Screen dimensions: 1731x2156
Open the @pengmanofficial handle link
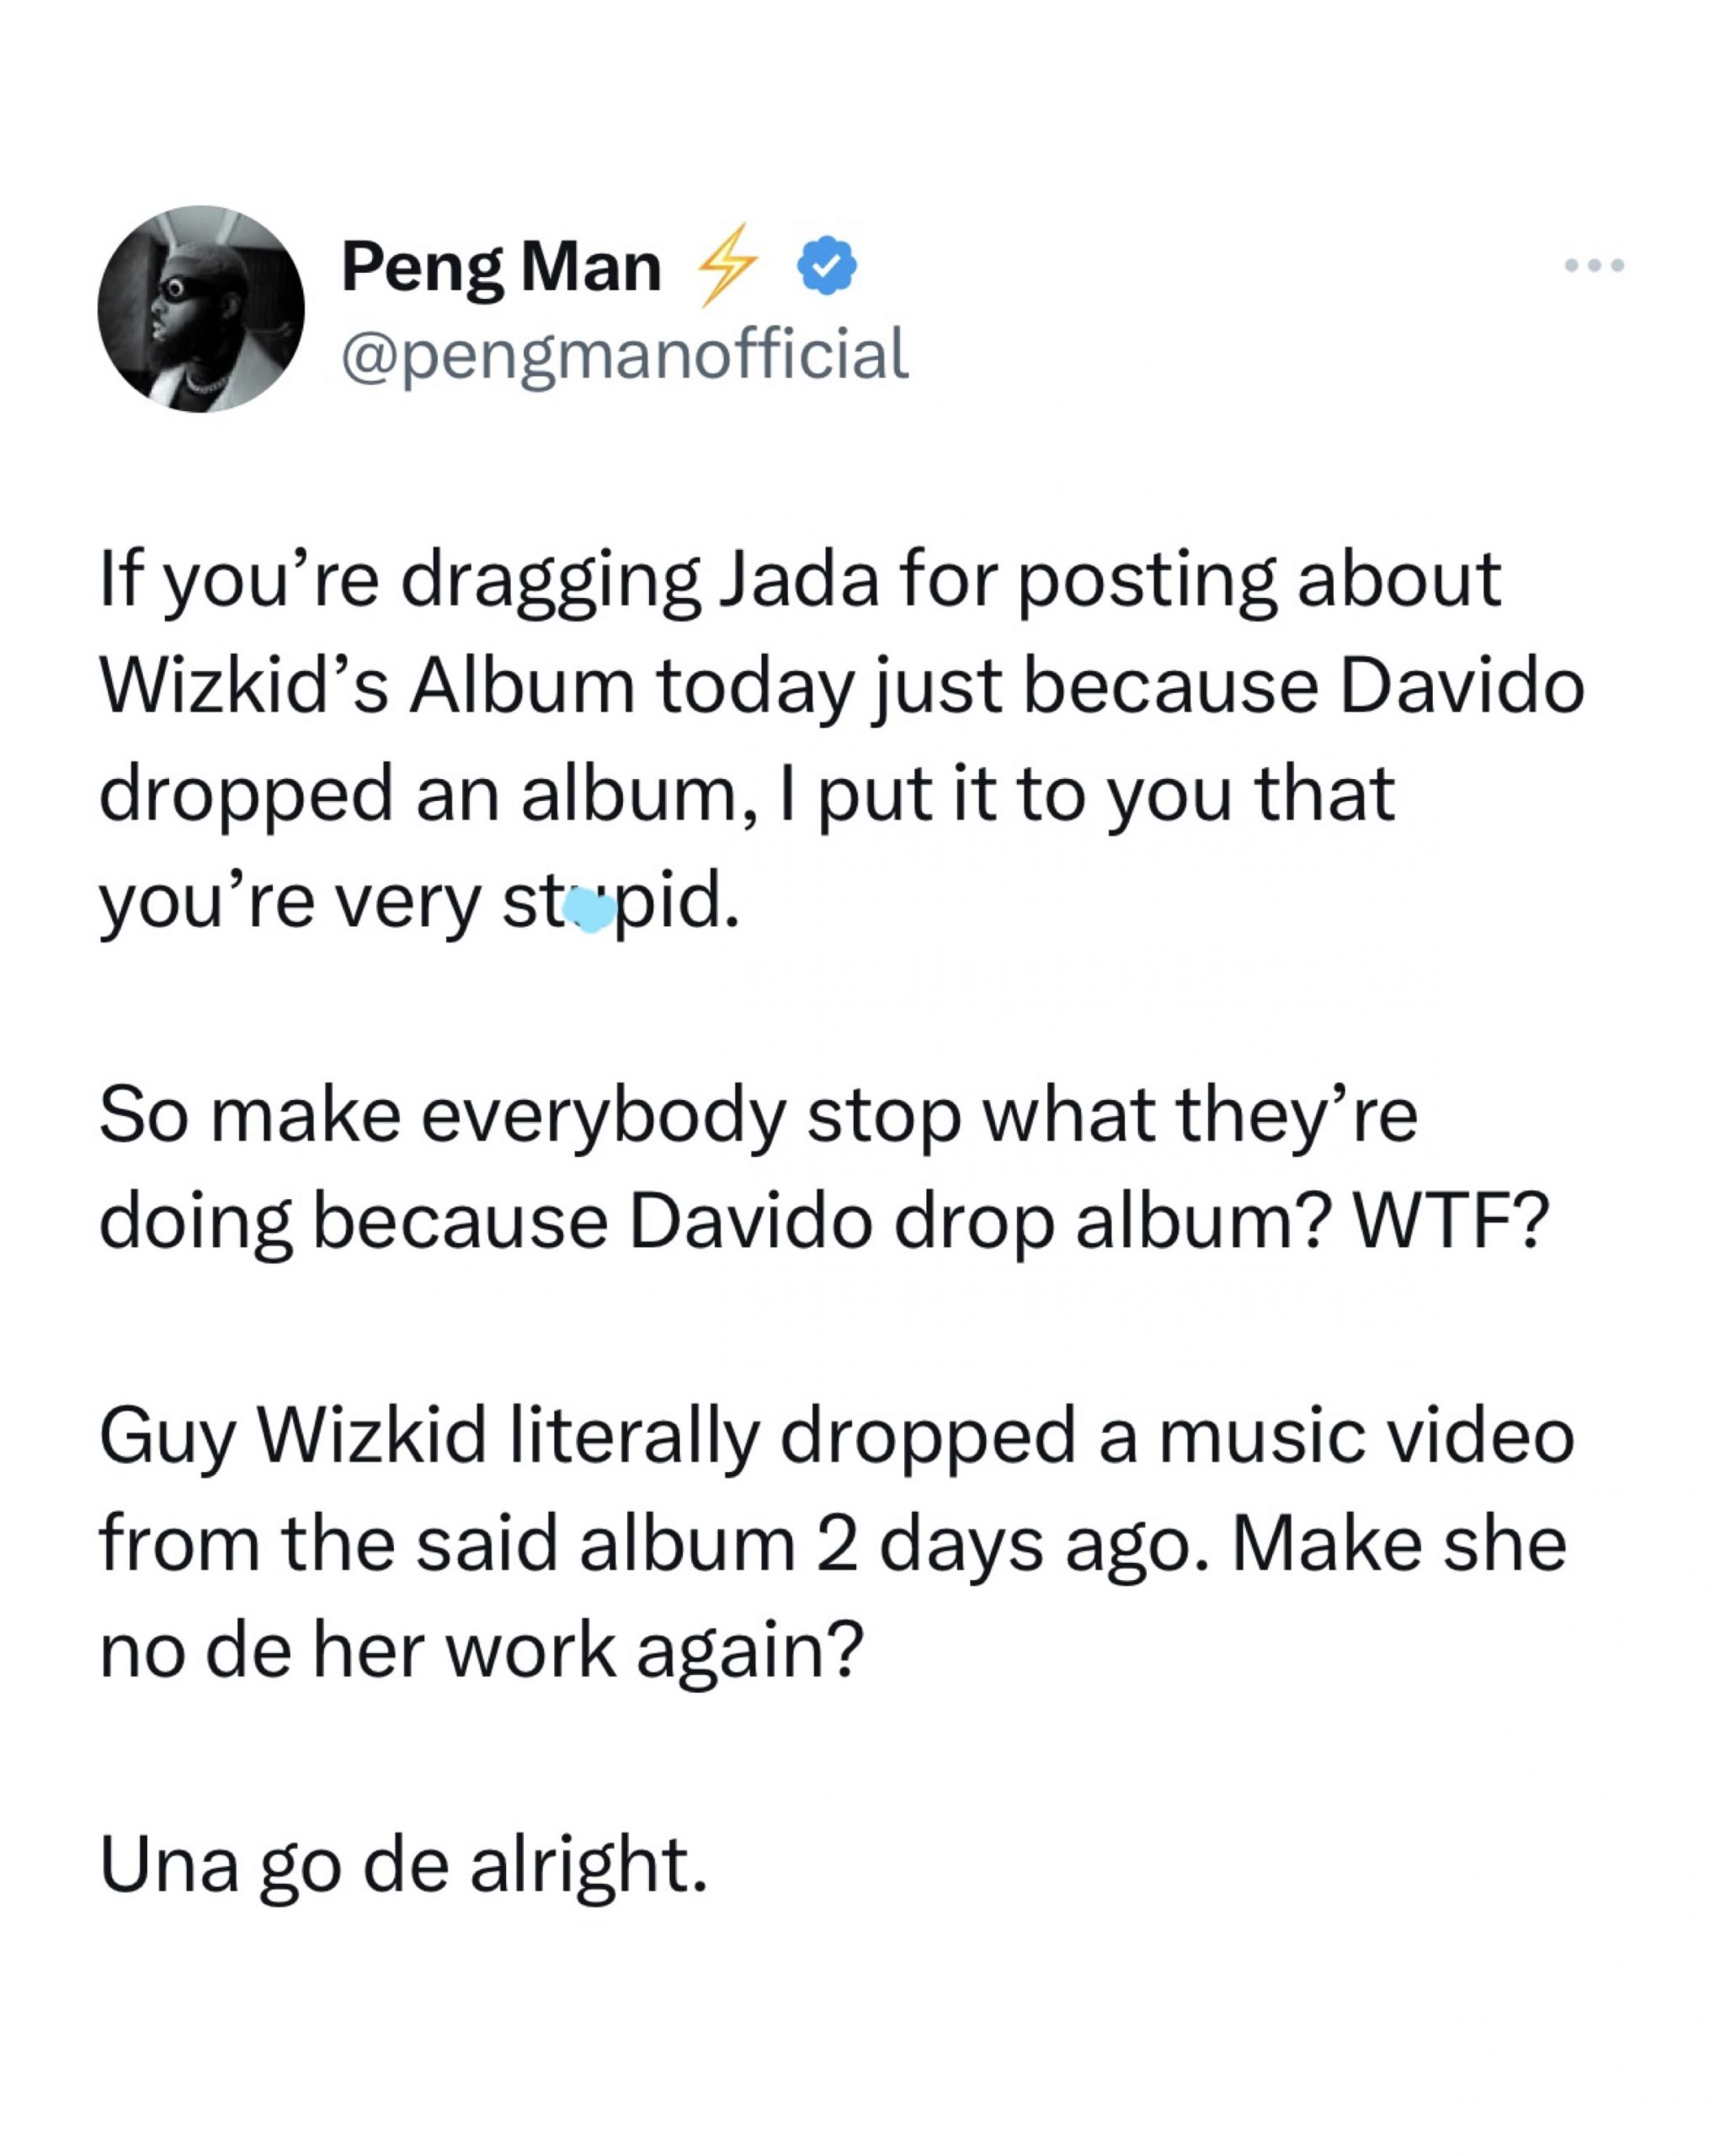(x=625, y=354)
